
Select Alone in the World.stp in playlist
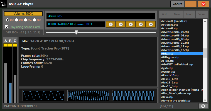pyautogui.click(x=181, y=101)
